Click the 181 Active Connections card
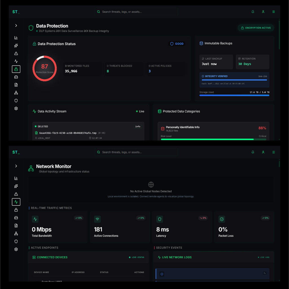The image size is (289, 289). (x=120, y=227)
